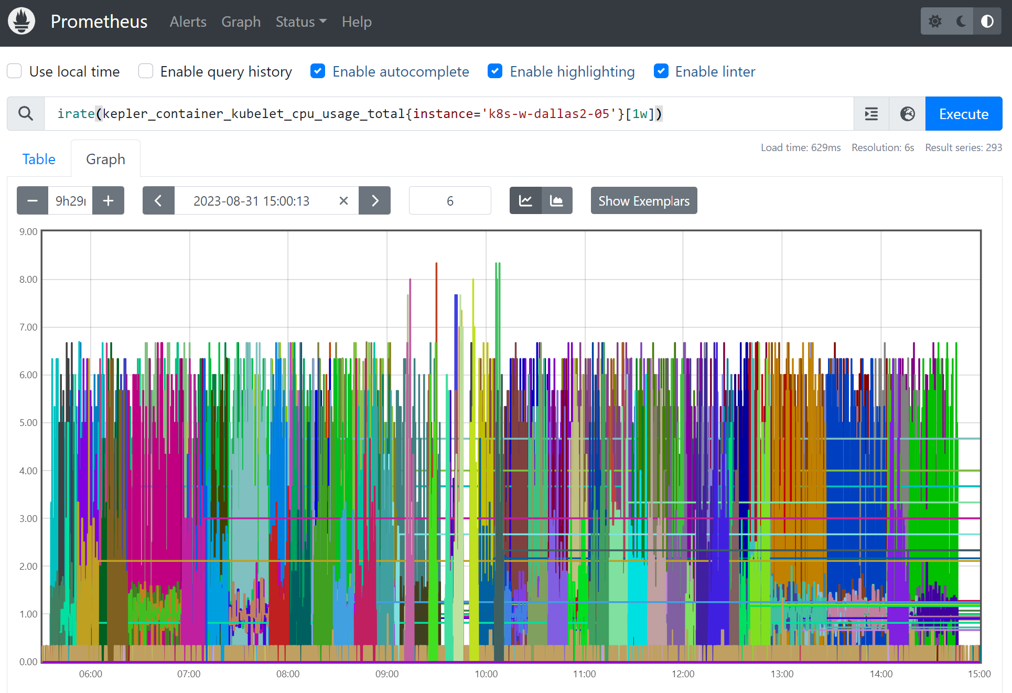Image resolution: width=1012 pixels, height=693 pixels.
Task: Open the query tree view icon
Action: click(x=870, y=113)
